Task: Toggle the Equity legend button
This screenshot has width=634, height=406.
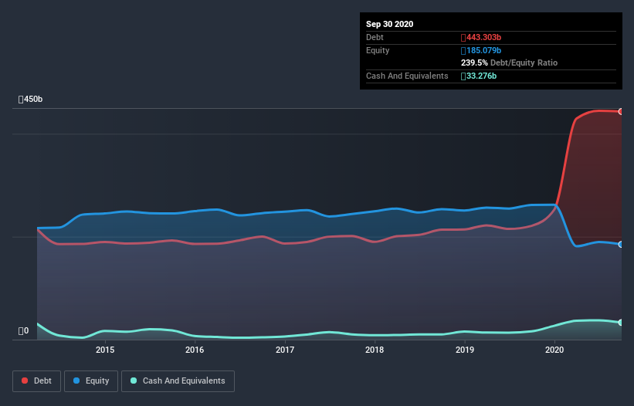Action: pyautogui.click(x=91, y=381)
